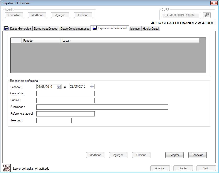Click the Referencia laboral field
This screenshot has width=219, height=173.
[x=65, y=114]
